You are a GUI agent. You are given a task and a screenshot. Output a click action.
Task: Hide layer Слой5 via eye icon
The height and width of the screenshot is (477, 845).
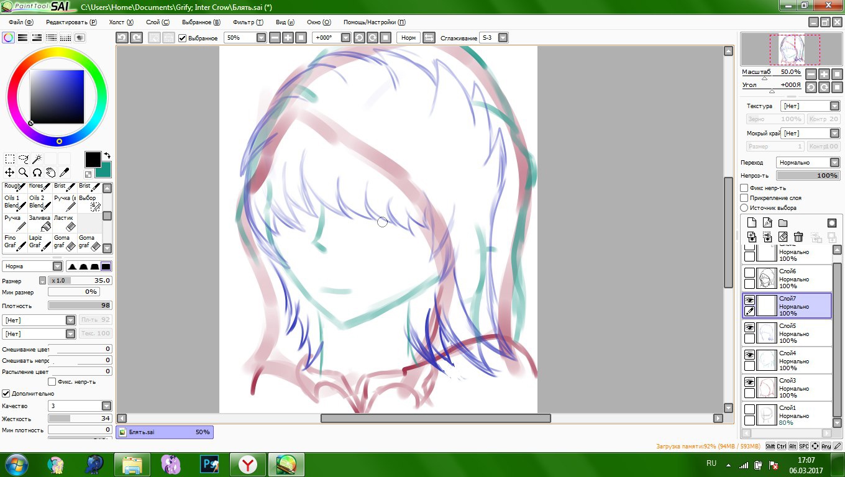coord(749,327)
